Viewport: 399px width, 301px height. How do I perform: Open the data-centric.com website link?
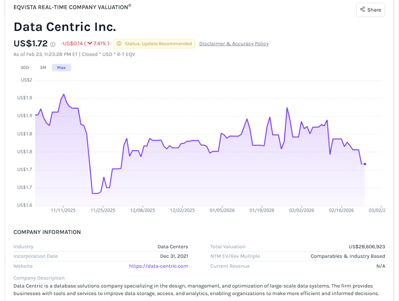point(159,266)
